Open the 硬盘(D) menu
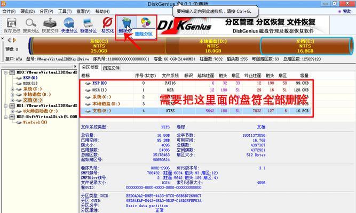Screen dimensions: 356x213 click(x=27, y=11)
